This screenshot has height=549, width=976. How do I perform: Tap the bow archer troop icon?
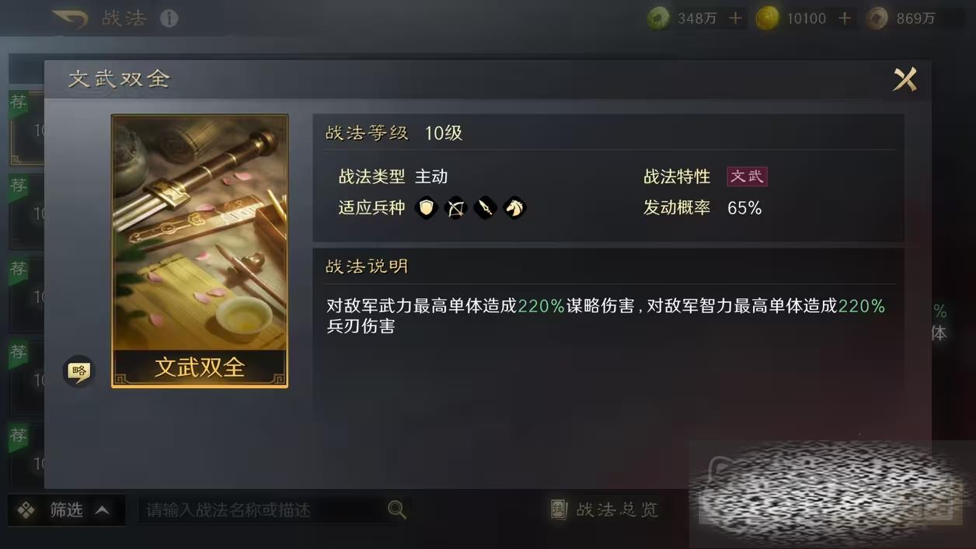tap(455, 208)
